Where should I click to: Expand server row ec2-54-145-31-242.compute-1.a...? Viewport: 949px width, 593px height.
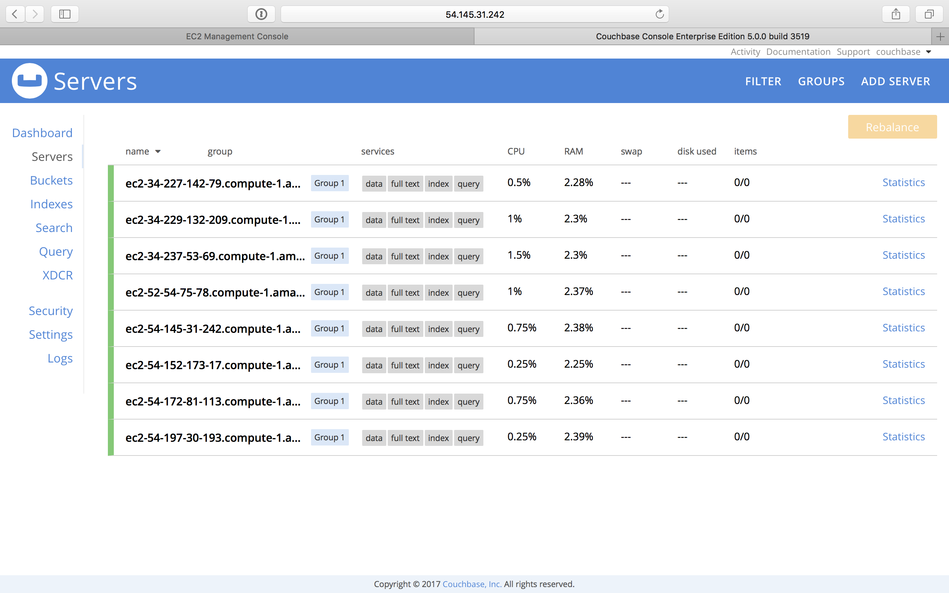pos(522,328)
